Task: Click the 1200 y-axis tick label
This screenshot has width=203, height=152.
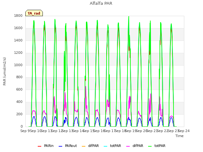Action: pyautogui.click(x=18, y=53)
